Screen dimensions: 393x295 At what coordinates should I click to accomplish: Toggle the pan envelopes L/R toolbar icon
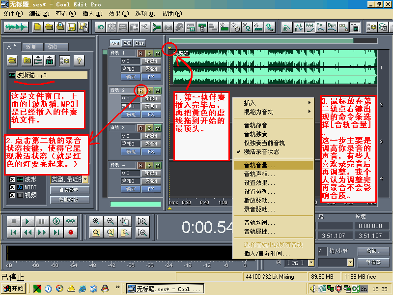pos(298,27)
